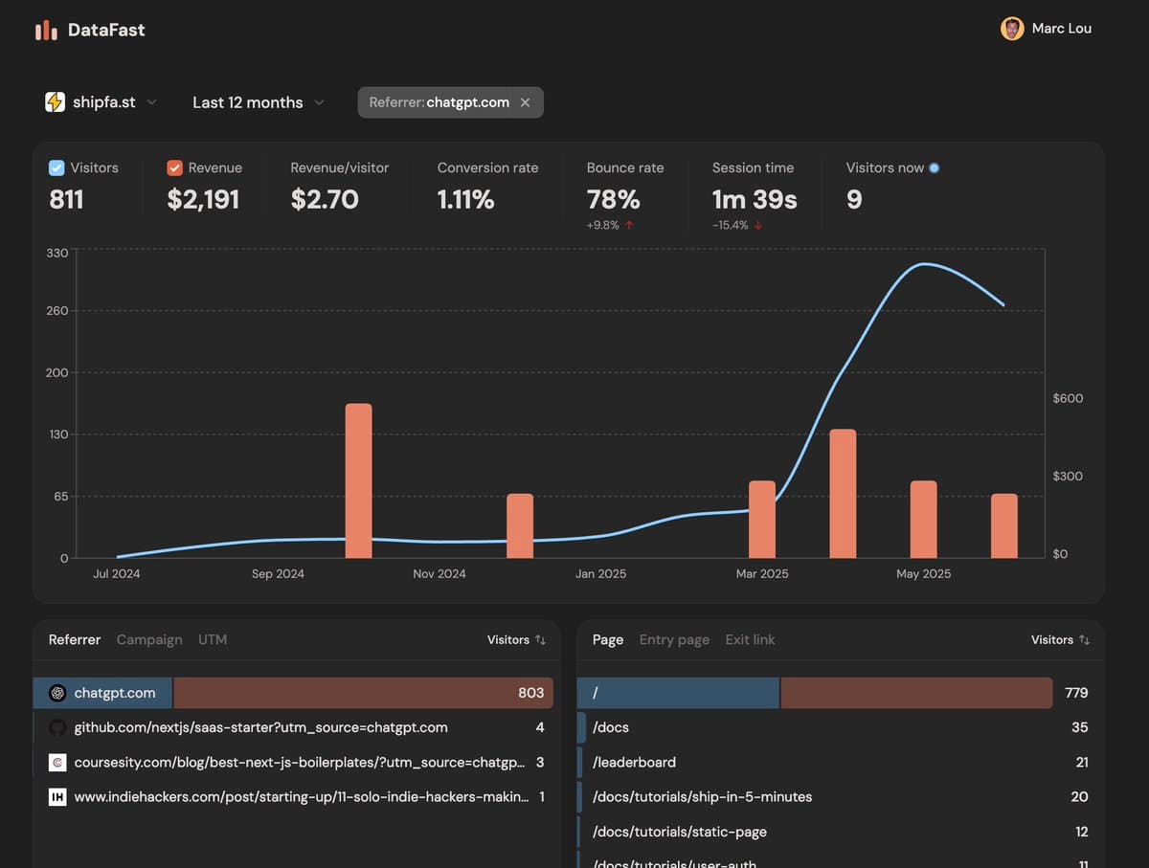
Task: Open the Last 12 months date range dropdown
Action: coord(259,102)
